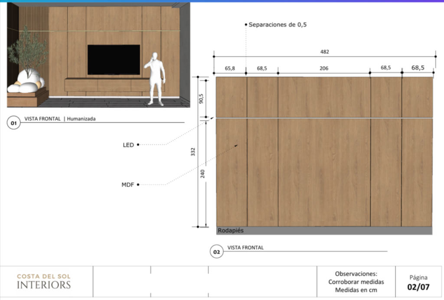444x300 pixels.
Task: Select the 482 overall width dimension
Action: point(324,52)
